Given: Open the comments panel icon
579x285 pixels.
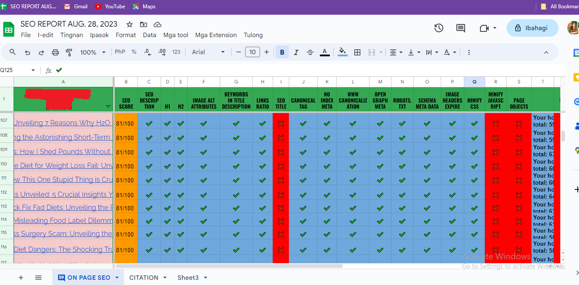Looking at the screenshot, I should 461,28.
